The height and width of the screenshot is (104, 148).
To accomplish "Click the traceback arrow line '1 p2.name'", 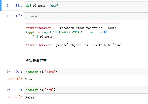I will (x=39, y=37).
